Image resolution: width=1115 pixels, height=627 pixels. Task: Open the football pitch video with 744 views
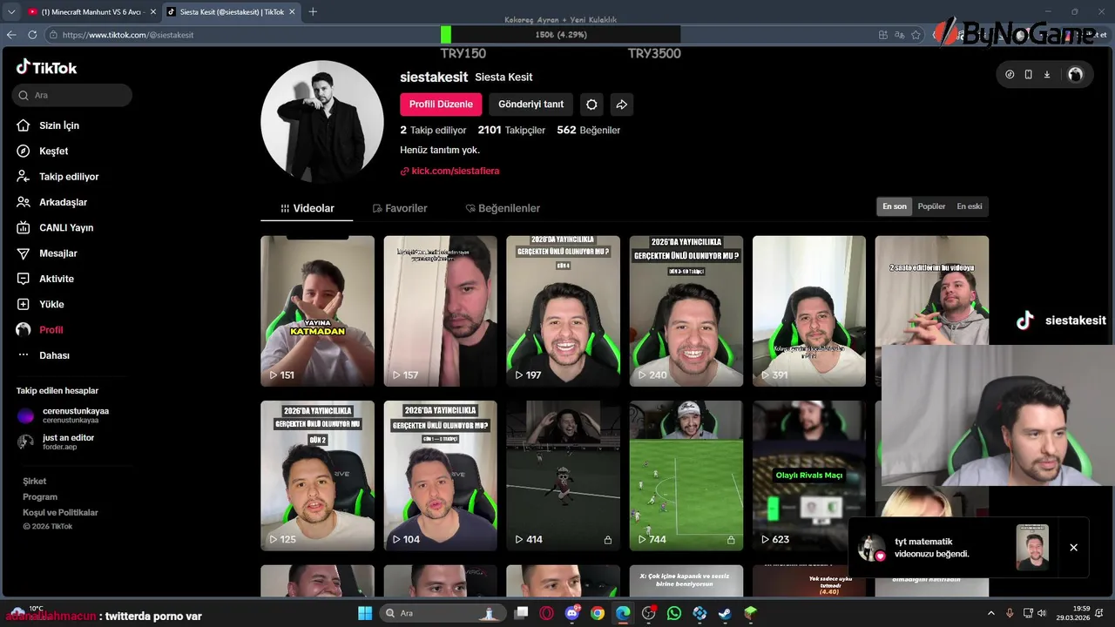point(686,475)
